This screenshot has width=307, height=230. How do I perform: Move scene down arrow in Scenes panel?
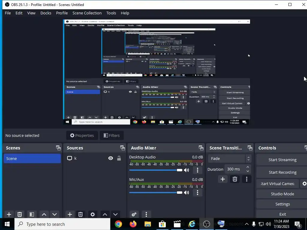click(55, 214)
